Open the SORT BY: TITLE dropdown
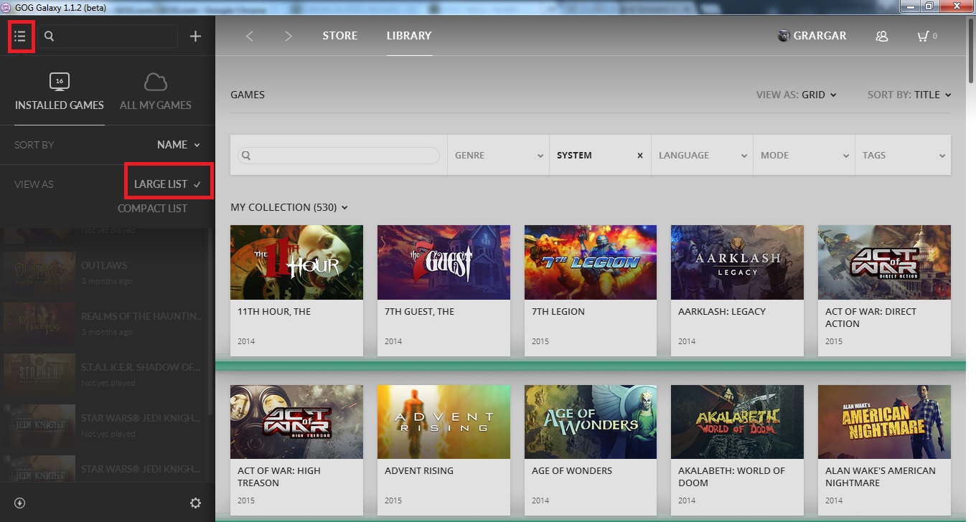 click(x=909, y=95)
